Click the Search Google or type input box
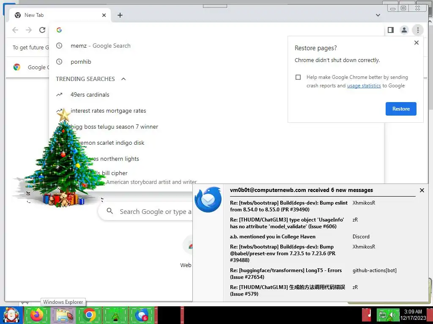The height and width of the screenshot is (324, 433). (145, 212)
